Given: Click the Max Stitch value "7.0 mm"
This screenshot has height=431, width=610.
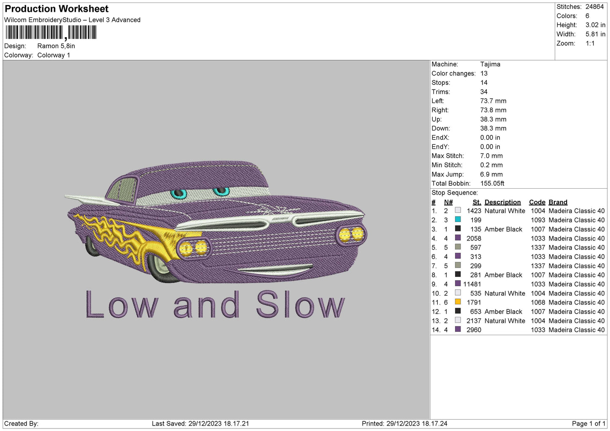Looking at the screenshot, I should tap(491, 156).
